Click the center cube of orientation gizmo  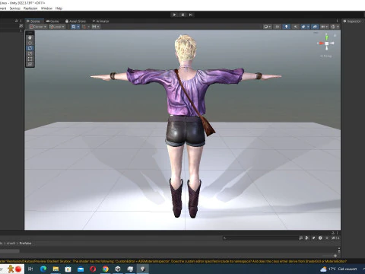point(327,43)
